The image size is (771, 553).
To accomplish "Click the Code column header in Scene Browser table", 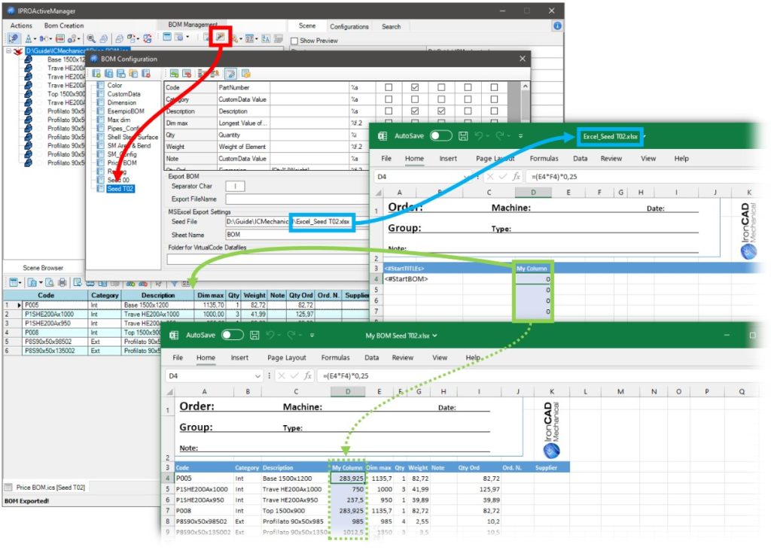I will point(46,296).
